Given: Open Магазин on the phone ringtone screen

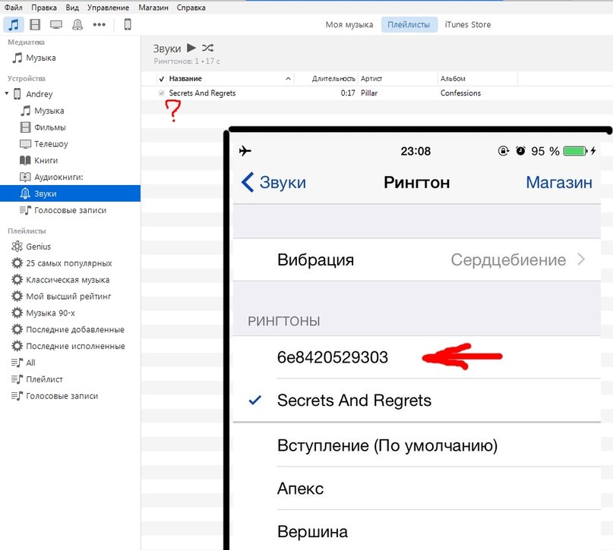Looking at the screenshot, I should 559,182.
